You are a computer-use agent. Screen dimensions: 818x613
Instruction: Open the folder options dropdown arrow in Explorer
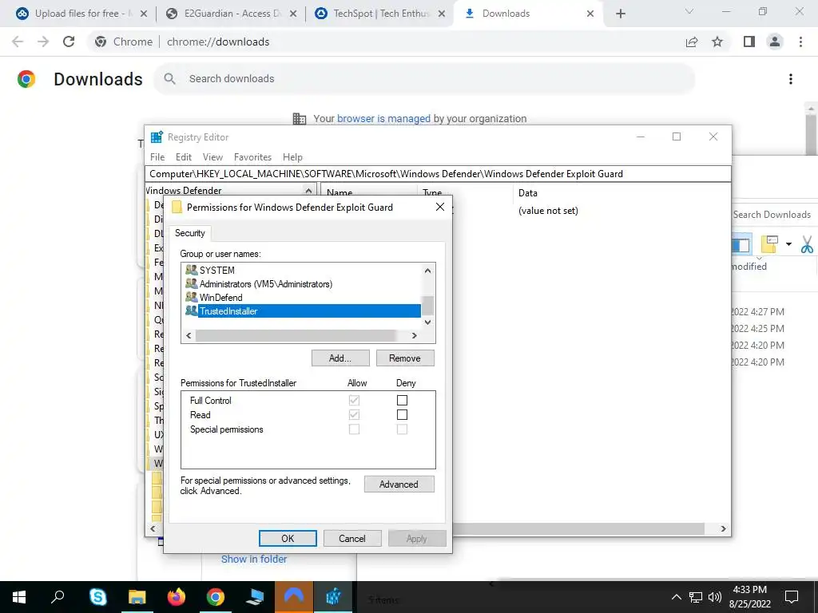pyautogui.click(x=788, y=244)
